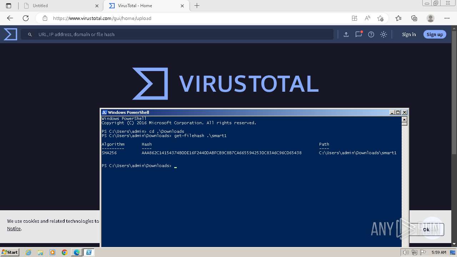Accept cookies with the Ok button

(426, 230)
